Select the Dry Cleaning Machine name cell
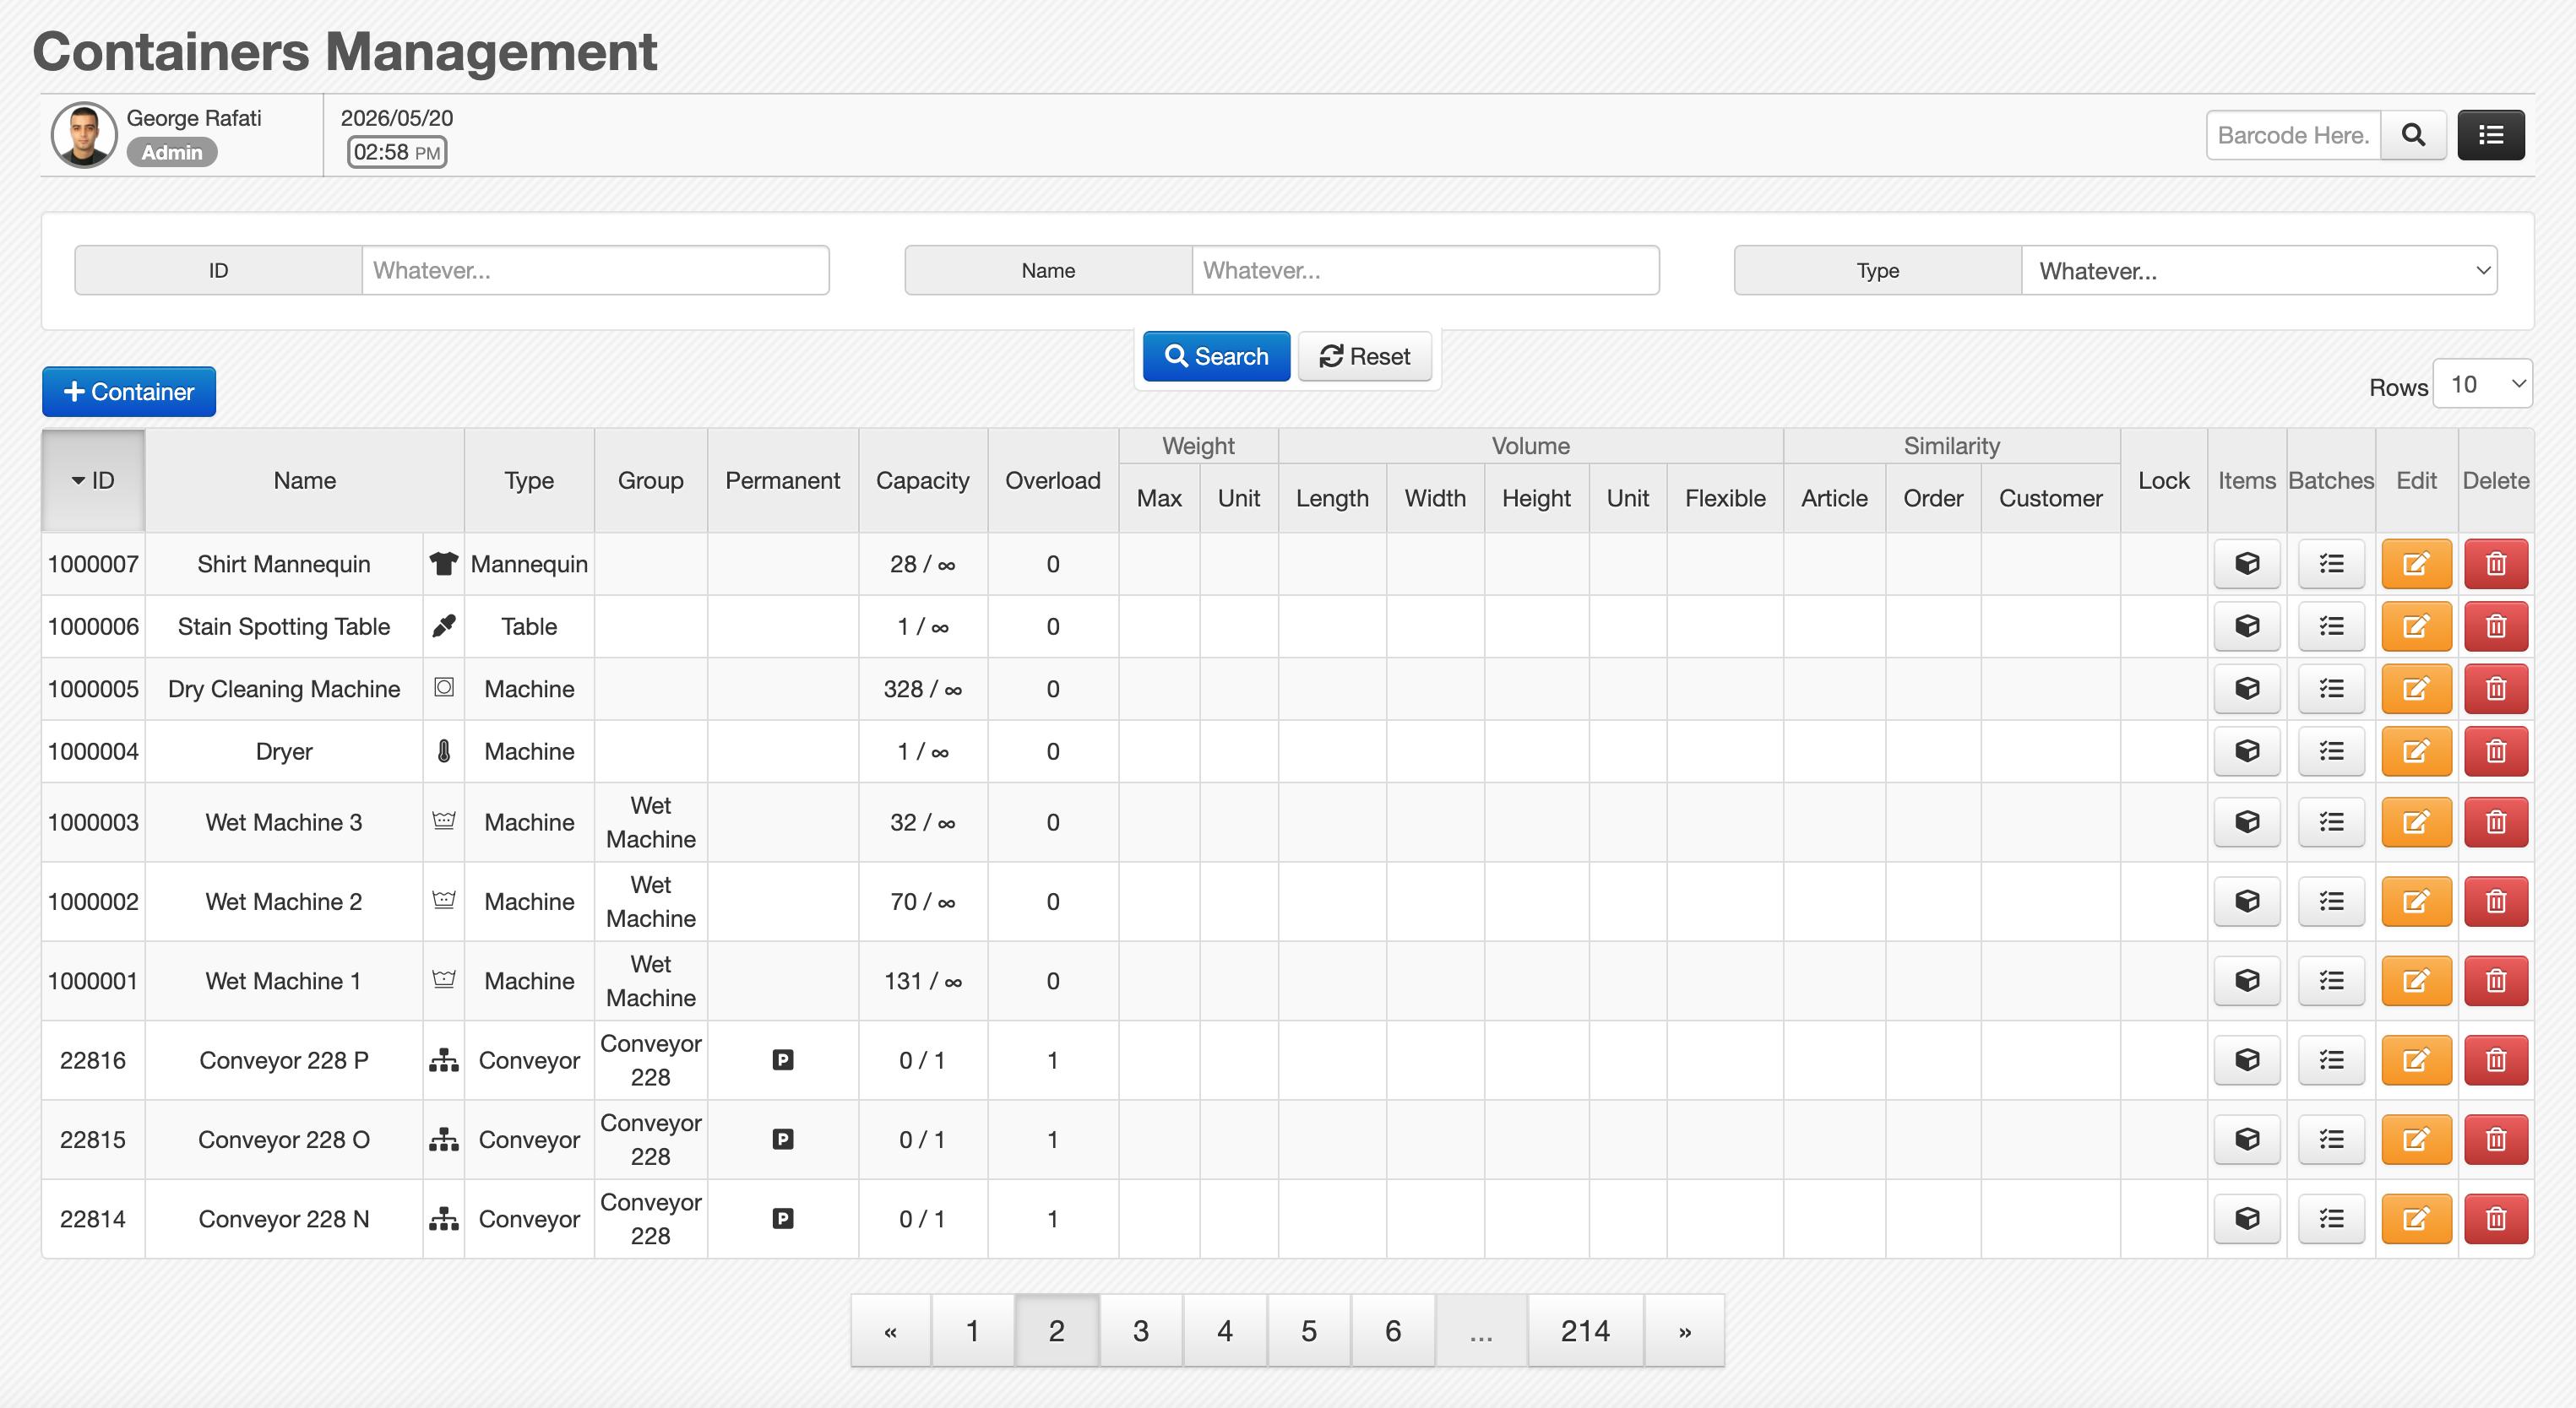 284,689
